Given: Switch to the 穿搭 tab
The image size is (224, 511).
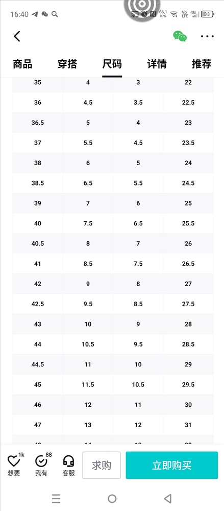Looking at the screenshot, I should coord(67,64).
